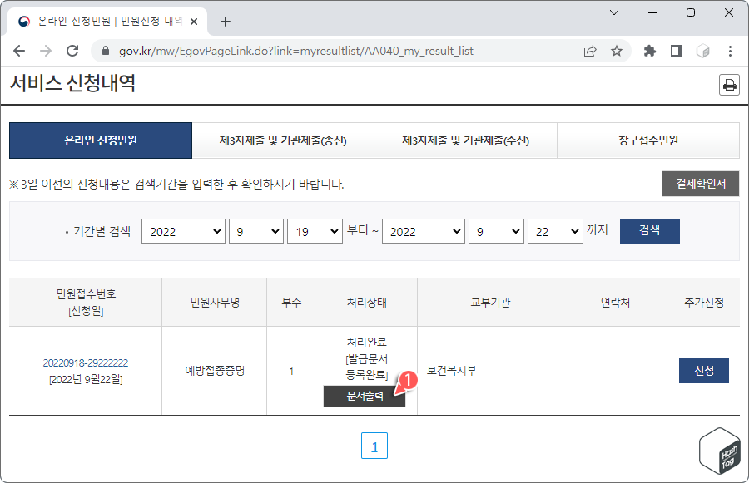The height and width of the screenshot is (483, 749).
Task: Bookmark this page using the star icon
Action: 615,50
